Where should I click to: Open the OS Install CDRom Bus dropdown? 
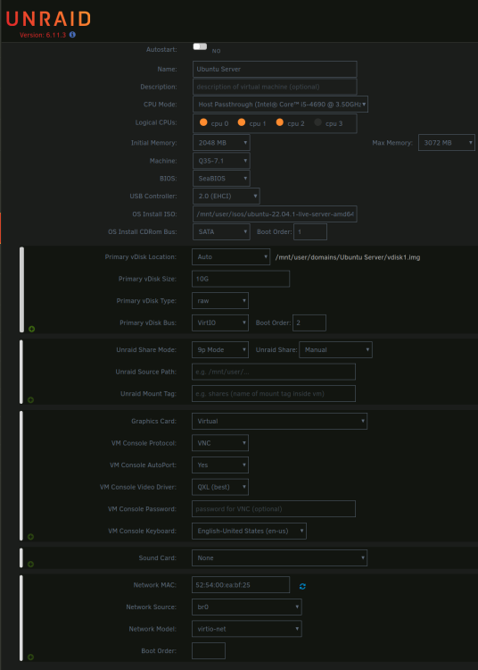pyautogui.click(x=221, y=231)
